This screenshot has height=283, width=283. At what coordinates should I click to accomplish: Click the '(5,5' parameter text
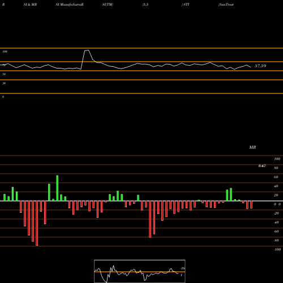coord(145,5)
